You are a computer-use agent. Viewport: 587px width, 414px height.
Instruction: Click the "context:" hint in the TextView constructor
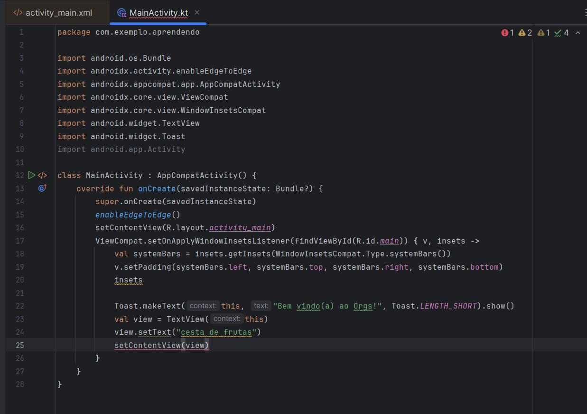(x=227, y=319)
